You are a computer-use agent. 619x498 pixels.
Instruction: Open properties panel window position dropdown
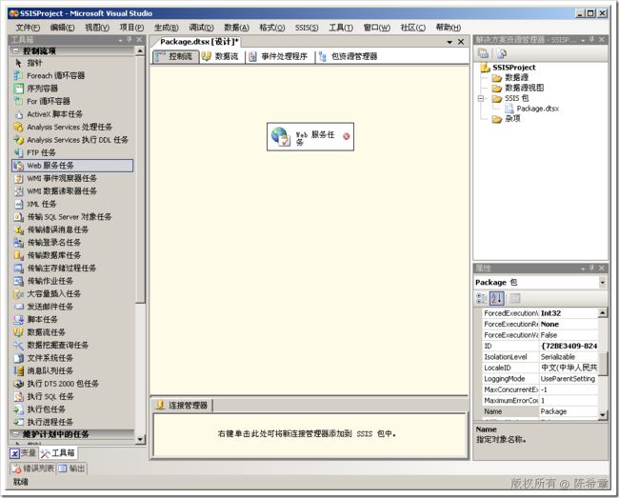(x=583, y=269)
